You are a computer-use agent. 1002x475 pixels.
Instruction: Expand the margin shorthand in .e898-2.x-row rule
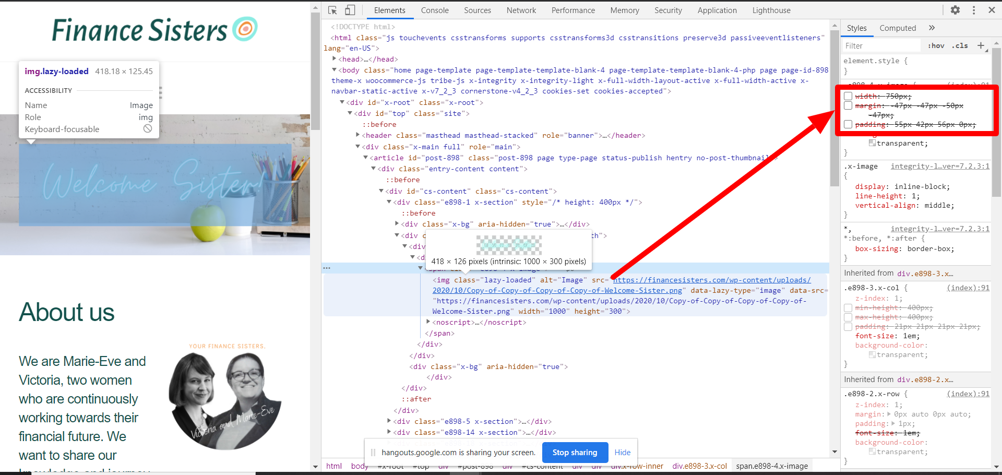889,414
